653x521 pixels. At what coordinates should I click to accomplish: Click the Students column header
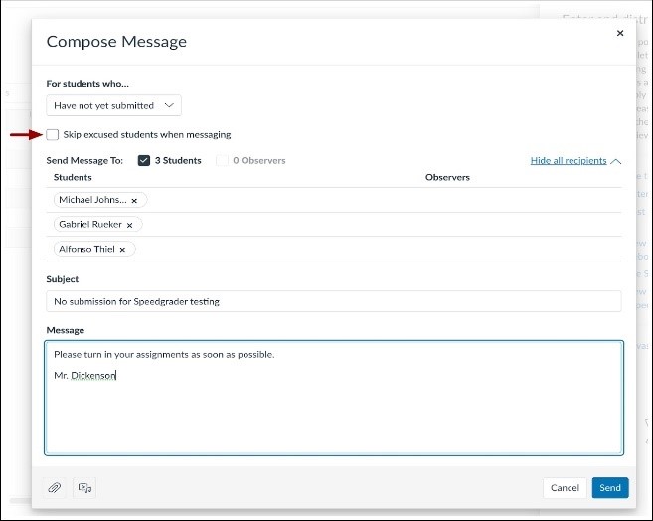[73, 177]
